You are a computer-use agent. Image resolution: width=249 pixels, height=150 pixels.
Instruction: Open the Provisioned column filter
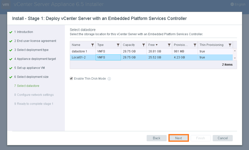[x=195, y=45]
